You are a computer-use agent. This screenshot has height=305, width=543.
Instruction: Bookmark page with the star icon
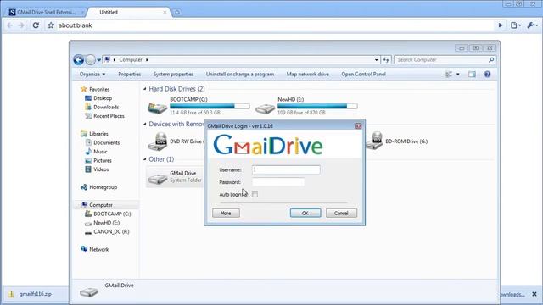click(x=51, y=25)
